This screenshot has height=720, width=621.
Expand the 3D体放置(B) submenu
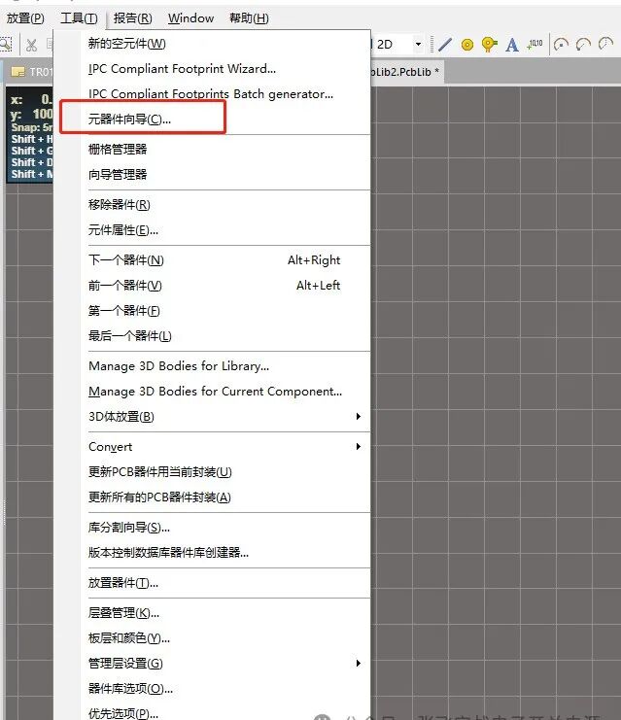click(359, 417)
